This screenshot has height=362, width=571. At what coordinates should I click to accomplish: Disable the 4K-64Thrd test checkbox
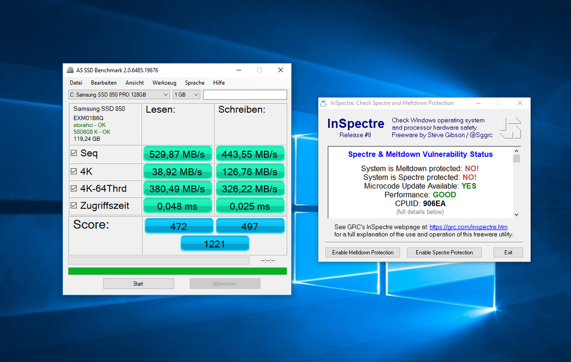point(73,189)
